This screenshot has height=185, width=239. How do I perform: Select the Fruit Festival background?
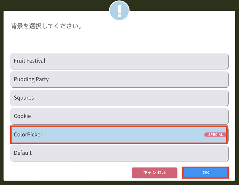[x=119, y=61]
